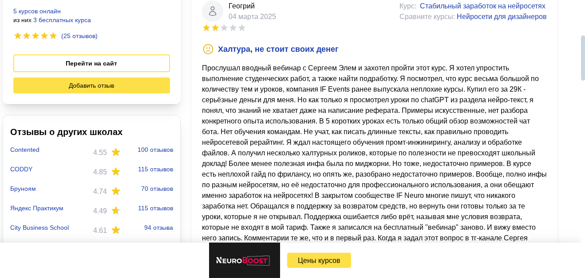585x278 pixels.
Task: Open the Яндекс Практикум school link
Action: (37, 208)
